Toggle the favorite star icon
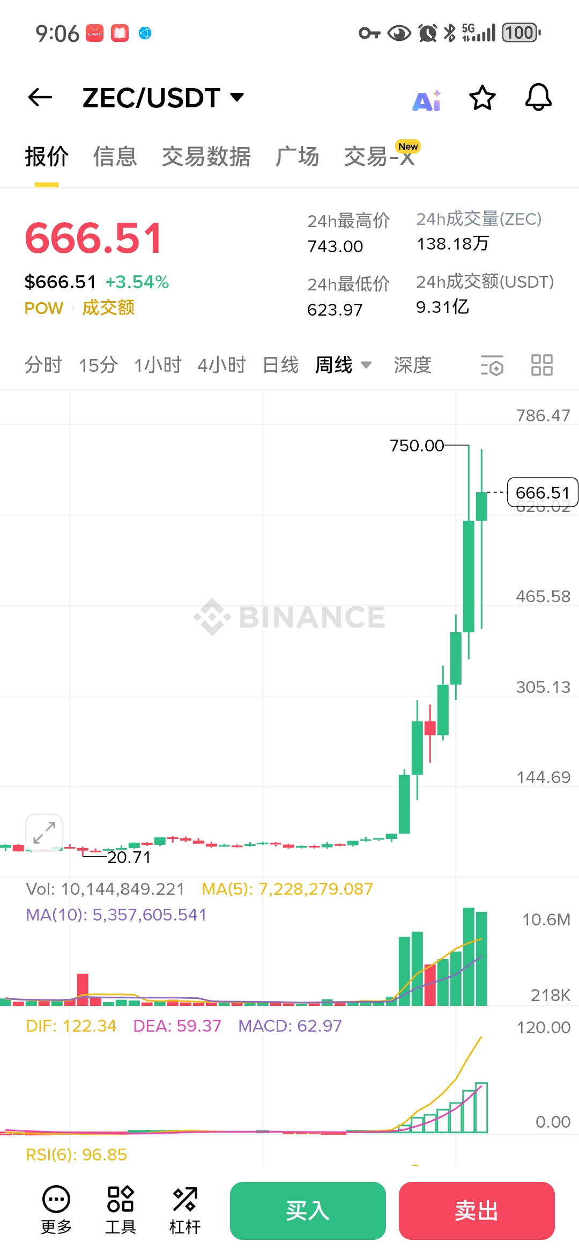 click(482, 98)
